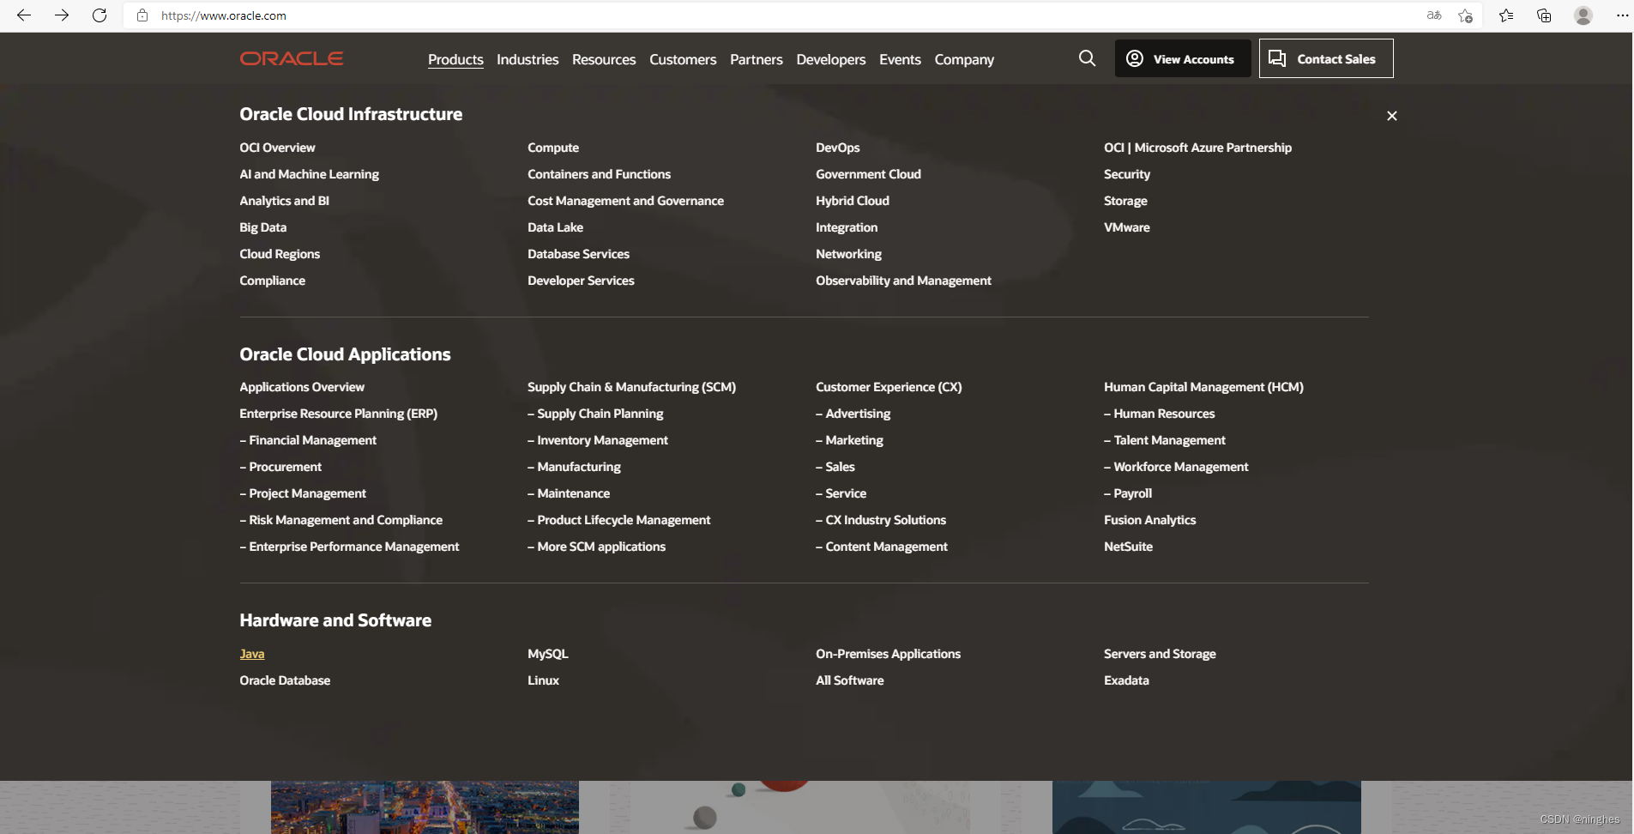Open Human Capital Management (HCM) link
Viewport: 1634px width, 834px height.
point(1203,387)
